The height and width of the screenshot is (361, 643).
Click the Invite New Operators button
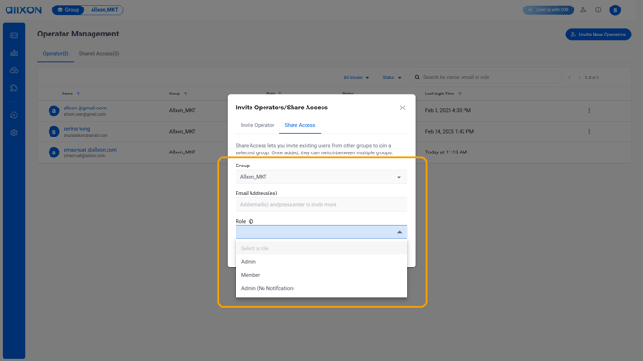point(598,35)
